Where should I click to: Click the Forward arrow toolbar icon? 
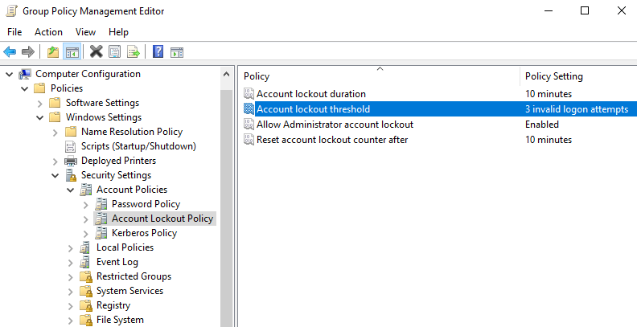(x=27, y=52)
